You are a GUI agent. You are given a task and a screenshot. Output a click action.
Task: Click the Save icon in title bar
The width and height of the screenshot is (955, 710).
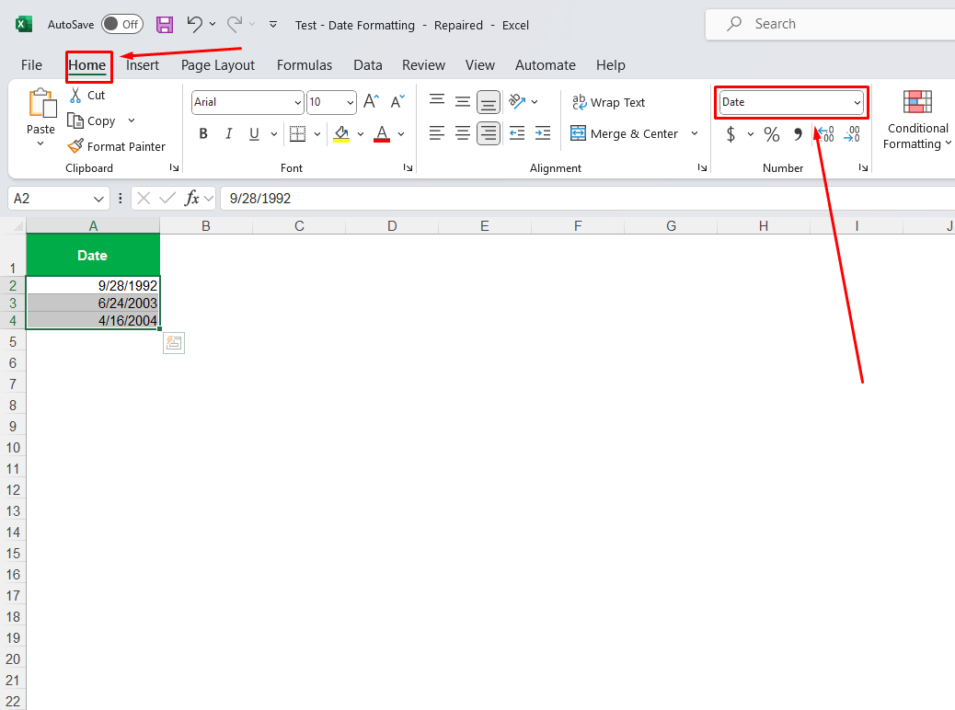(x=165, y=24)
